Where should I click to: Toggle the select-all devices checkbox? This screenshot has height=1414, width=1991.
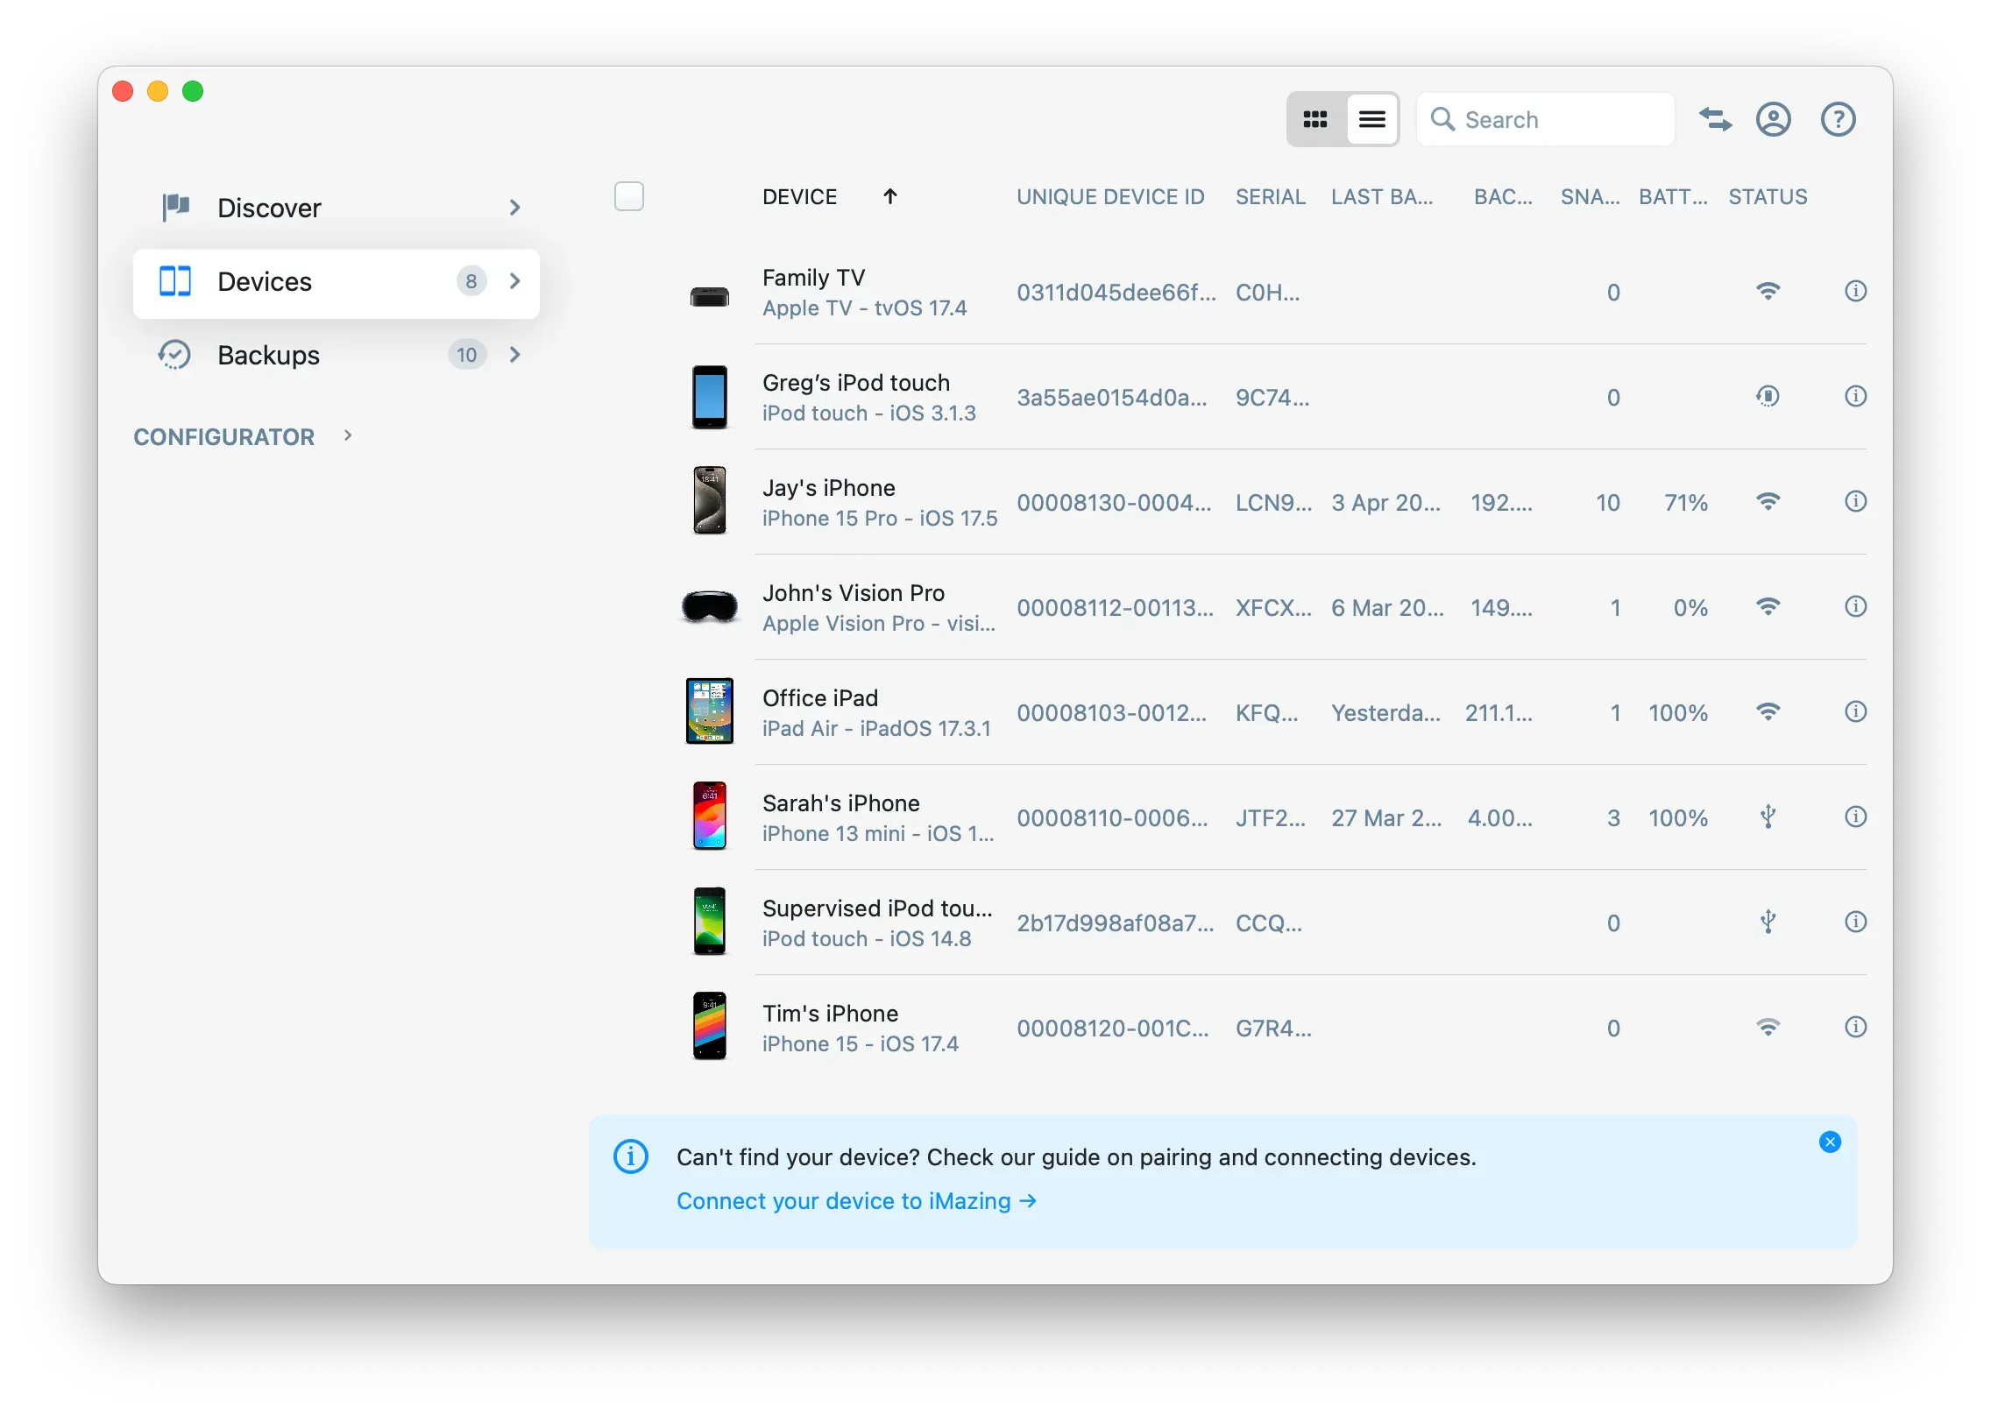coord(628,196)
